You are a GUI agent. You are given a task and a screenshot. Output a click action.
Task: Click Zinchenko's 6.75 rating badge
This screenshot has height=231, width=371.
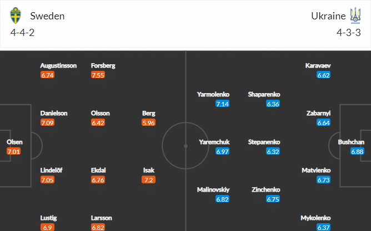pos(273,199)
